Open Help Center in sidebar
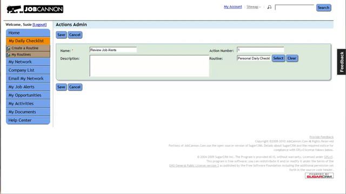Viewport: 346px width, 194px height. click(x=28, y=120)
